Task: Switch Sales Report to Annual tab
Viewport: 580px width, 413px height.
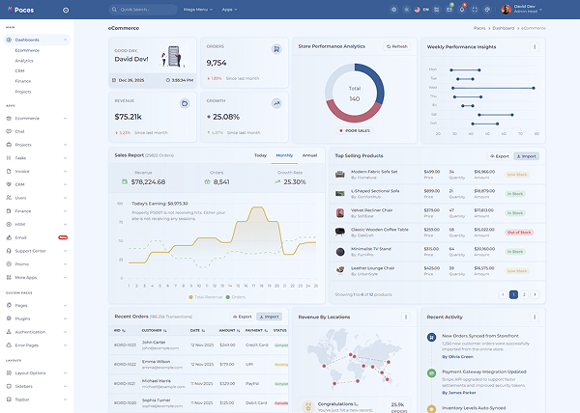Action: [x=309, y=154]
